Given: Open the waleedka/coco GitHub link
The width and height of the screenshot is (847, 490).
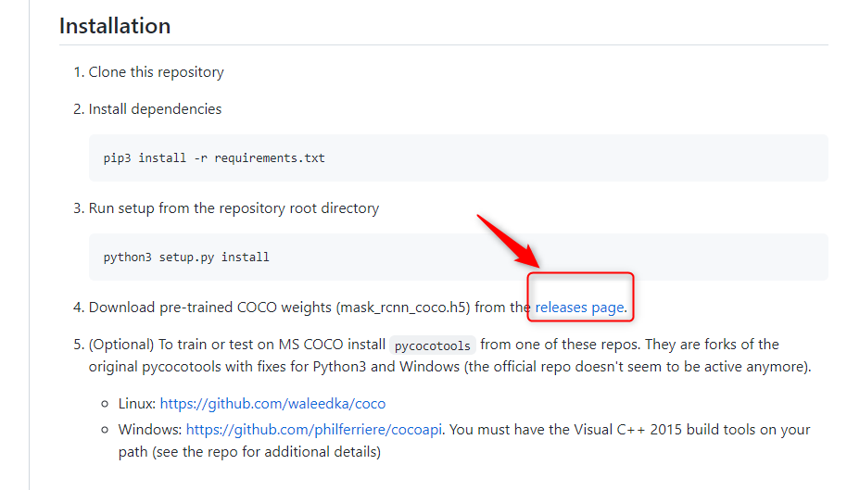Looking at the screenshot, I should pos(272,404).
